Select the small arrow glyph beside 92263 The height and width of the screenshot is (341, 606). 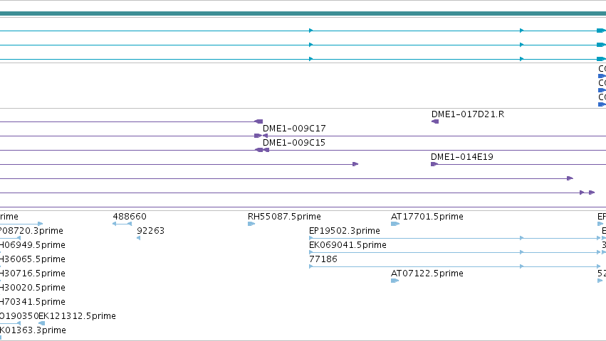click(x=138, y=238)
